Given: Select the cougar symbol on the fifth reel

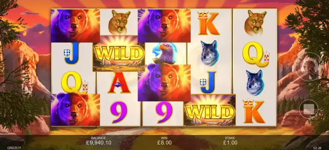Looking at the screenshot, I should click(x=256, y=22).
